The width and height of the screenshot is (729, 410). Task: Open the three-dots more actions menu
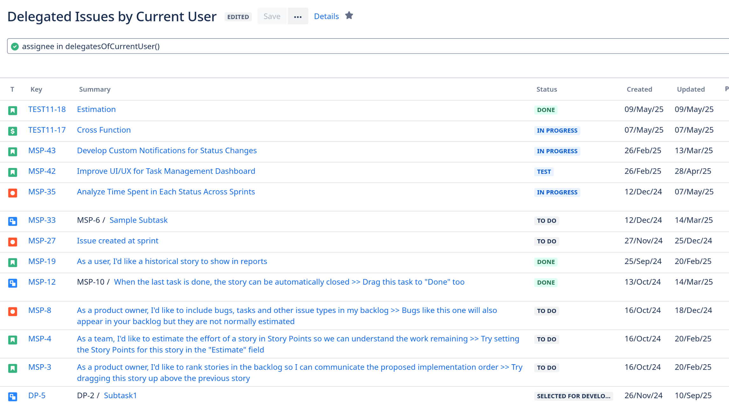click(298, 17)
